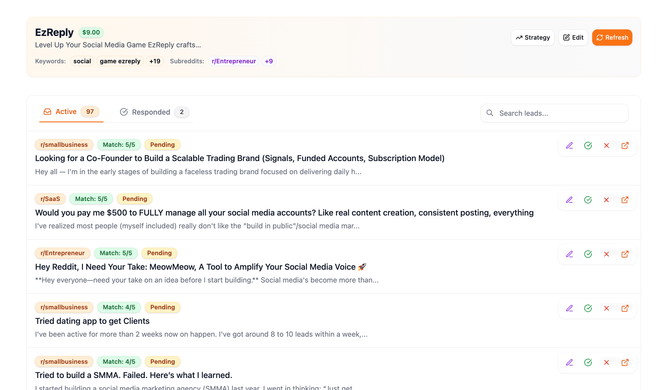Switch to the Responded tab
The image size is (664, 390).
[x=151, y=112]
